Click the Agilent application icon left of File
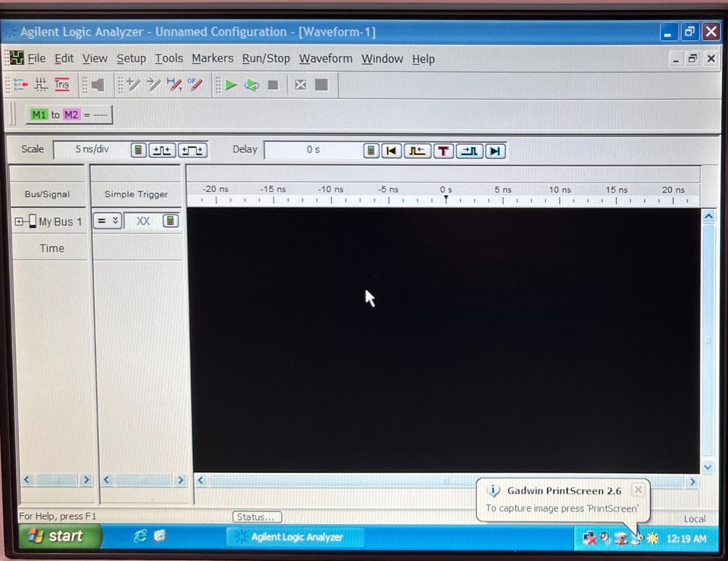This screenshot has height=561, width=728. click(16, 58)
